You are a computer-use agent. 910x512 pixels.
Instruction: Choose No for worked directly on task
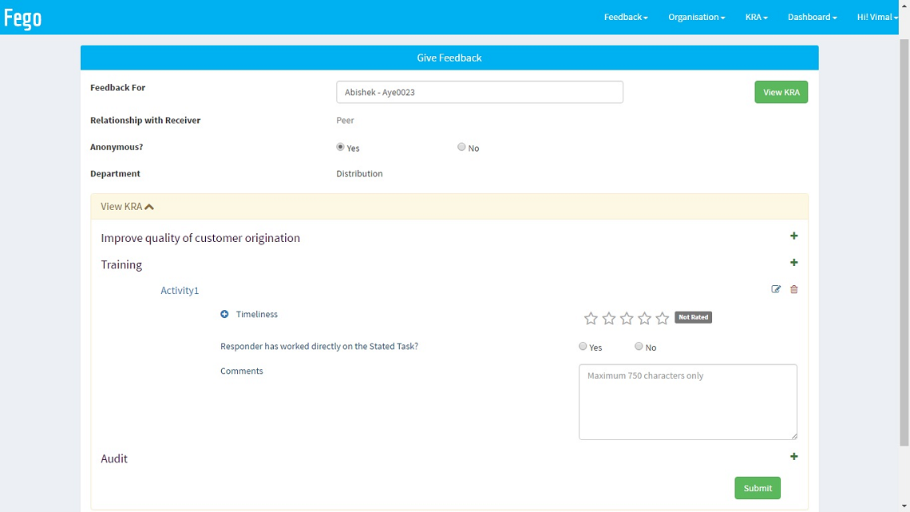(639, 347)
